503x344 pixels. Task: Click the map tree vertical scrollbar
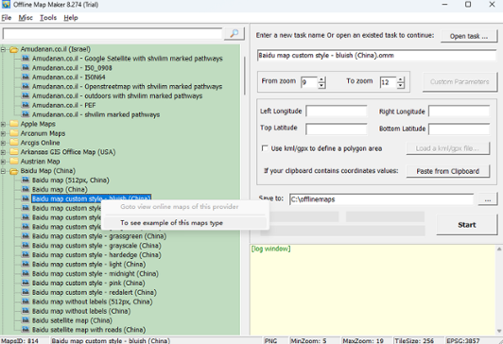(x=245, y=76)
